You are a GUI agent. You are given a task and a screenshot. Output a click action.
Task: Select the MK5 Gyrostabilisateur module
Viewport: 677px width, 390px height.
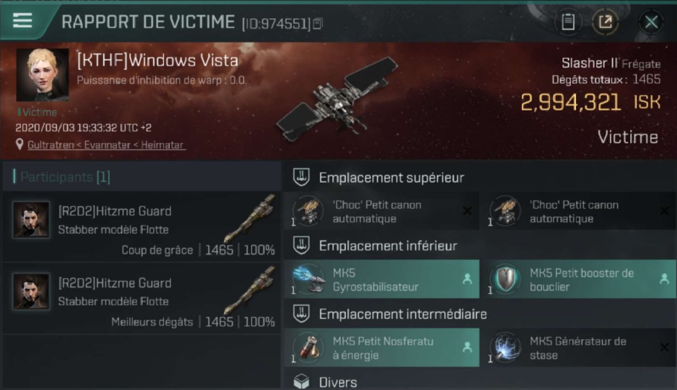382,279
